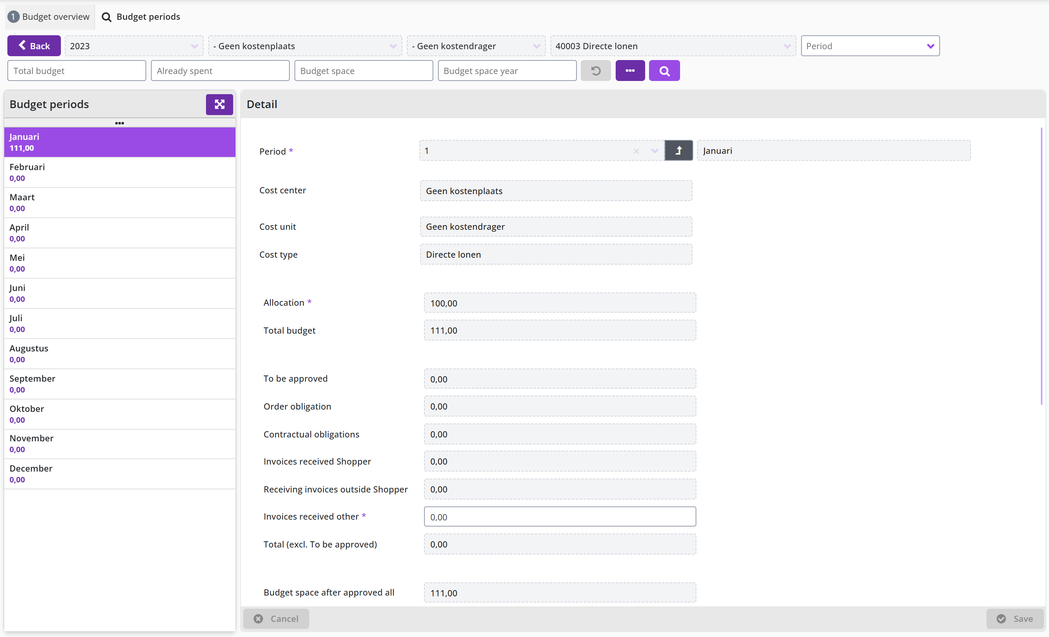Image resolution: width=1049 pixels, height=637 pixels.
Task: Select the April budget period
Action: 119,233
